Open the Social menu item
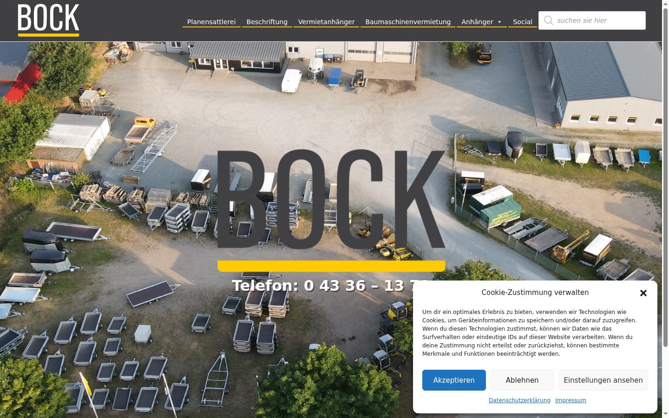Image resolution: width=669 pixels, height=418 pixels. point(523,22)
